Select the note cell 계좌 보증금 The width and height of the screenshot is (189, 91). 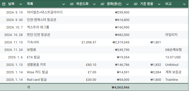point(173,72)
